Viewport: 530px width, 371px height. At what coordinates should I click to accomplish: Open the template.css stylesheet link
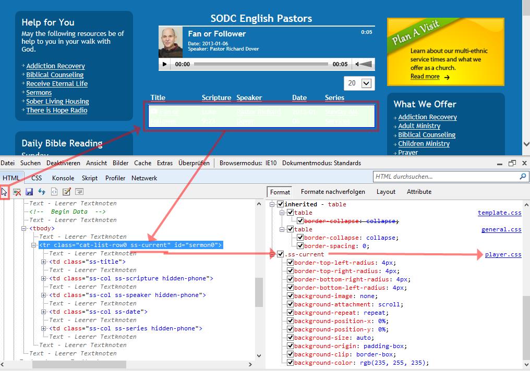pyautogui.click(x=499, y=213)
